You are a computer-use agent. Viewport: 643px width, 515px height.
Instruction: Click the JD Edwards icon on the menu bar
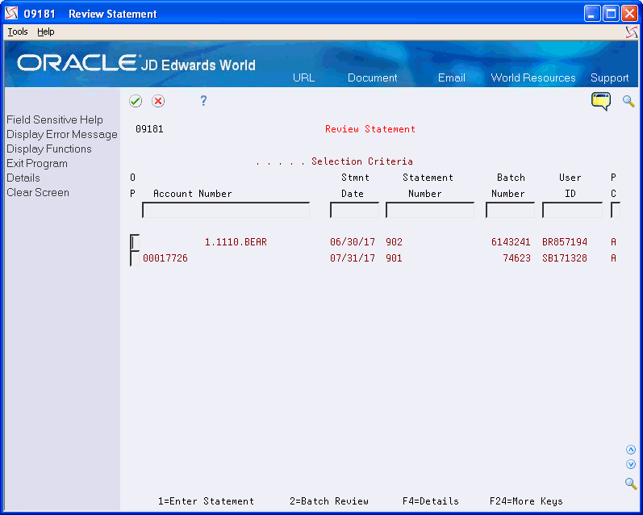point(632,32)
